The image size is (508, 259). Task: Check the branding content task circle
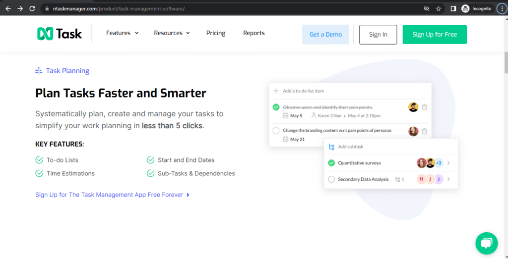pyautogui.click(x=276, y=131)
